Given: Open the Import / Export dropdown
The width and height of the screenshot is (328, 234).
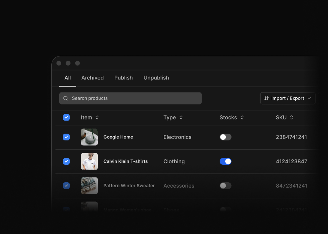Looking at the screenshot, I should coord(288,98).
